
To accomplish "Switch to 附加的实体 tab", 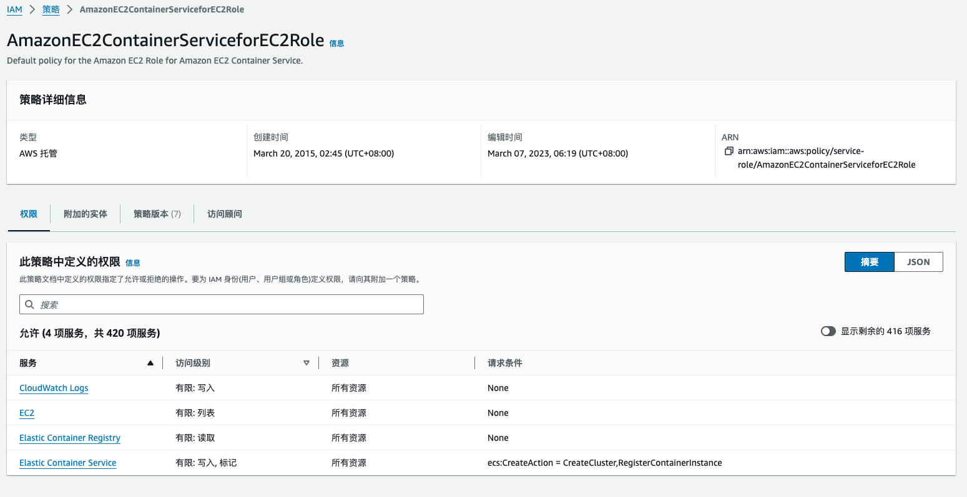I will [x=86, y=214].
